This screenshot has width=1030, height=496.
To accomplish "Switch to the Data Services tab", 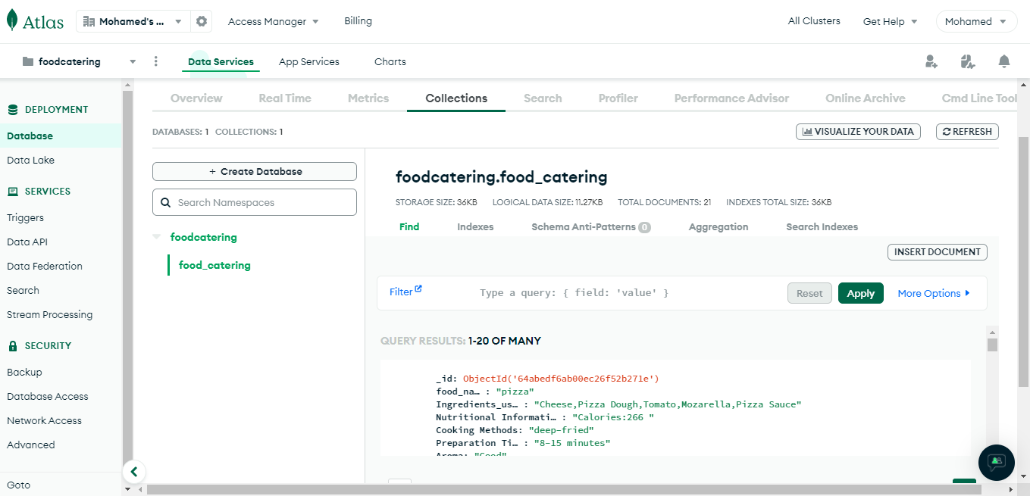I will [x=221, y=62].
